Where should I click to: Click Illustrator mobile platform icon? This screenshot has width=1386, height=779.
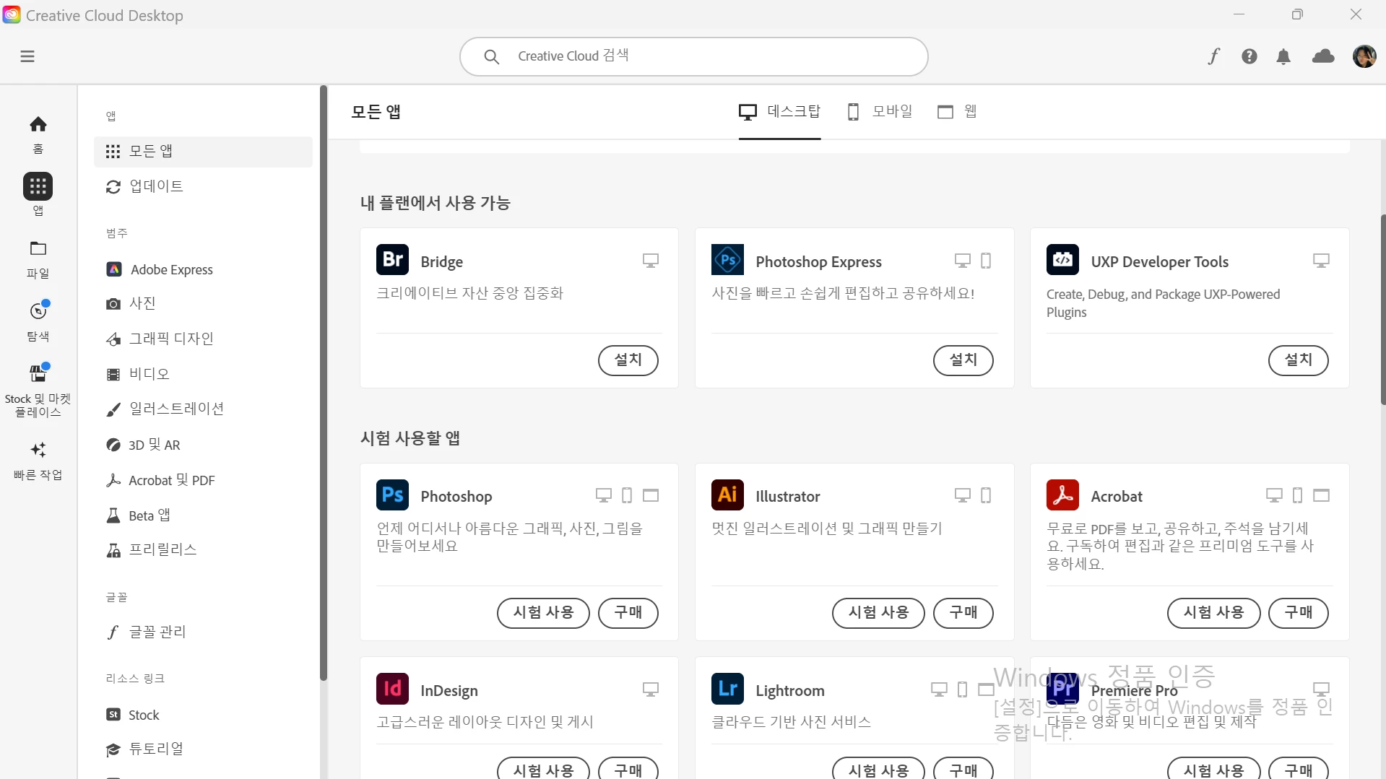pos(986,495)
